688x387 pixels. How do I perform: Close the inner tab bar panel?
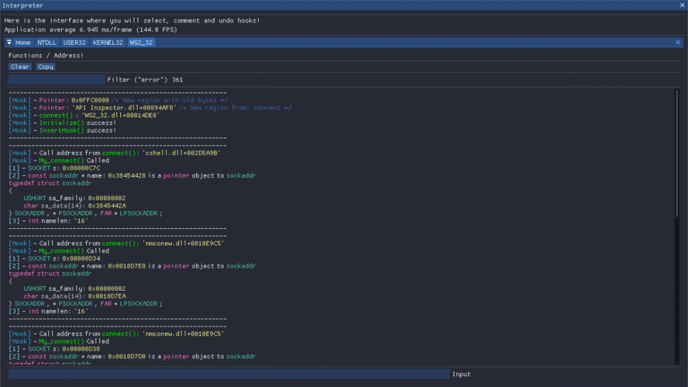click(x=678, y=43)
